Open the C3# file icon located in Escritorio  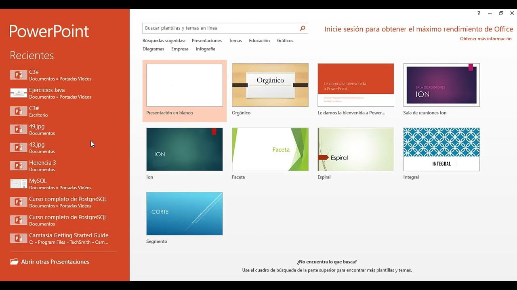click(19, 111)
